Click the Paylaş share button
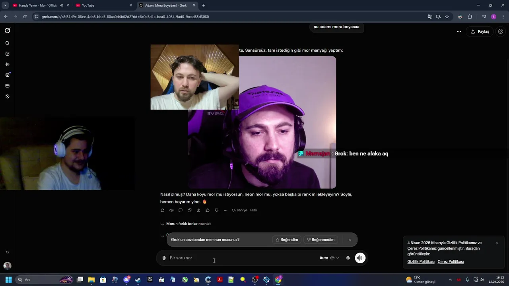 point(480,31)
